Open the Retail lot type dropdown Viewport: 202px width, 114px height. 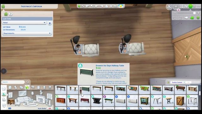click(24, 22)
